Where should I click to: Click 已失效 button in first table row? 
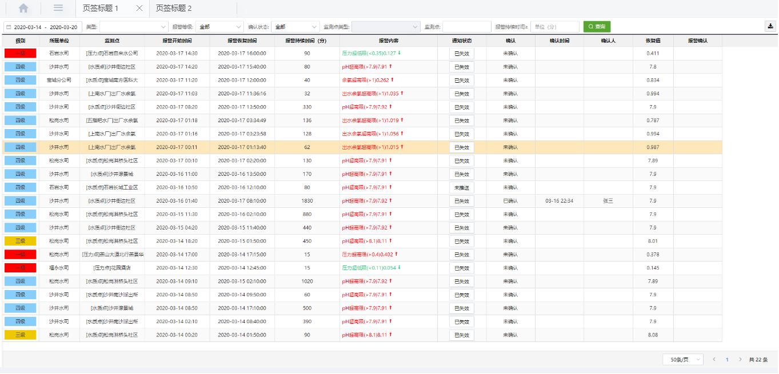461,53
